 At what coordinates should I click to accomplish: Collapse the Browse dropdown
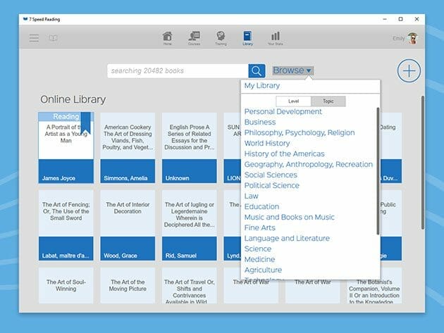tap(292, 70)
